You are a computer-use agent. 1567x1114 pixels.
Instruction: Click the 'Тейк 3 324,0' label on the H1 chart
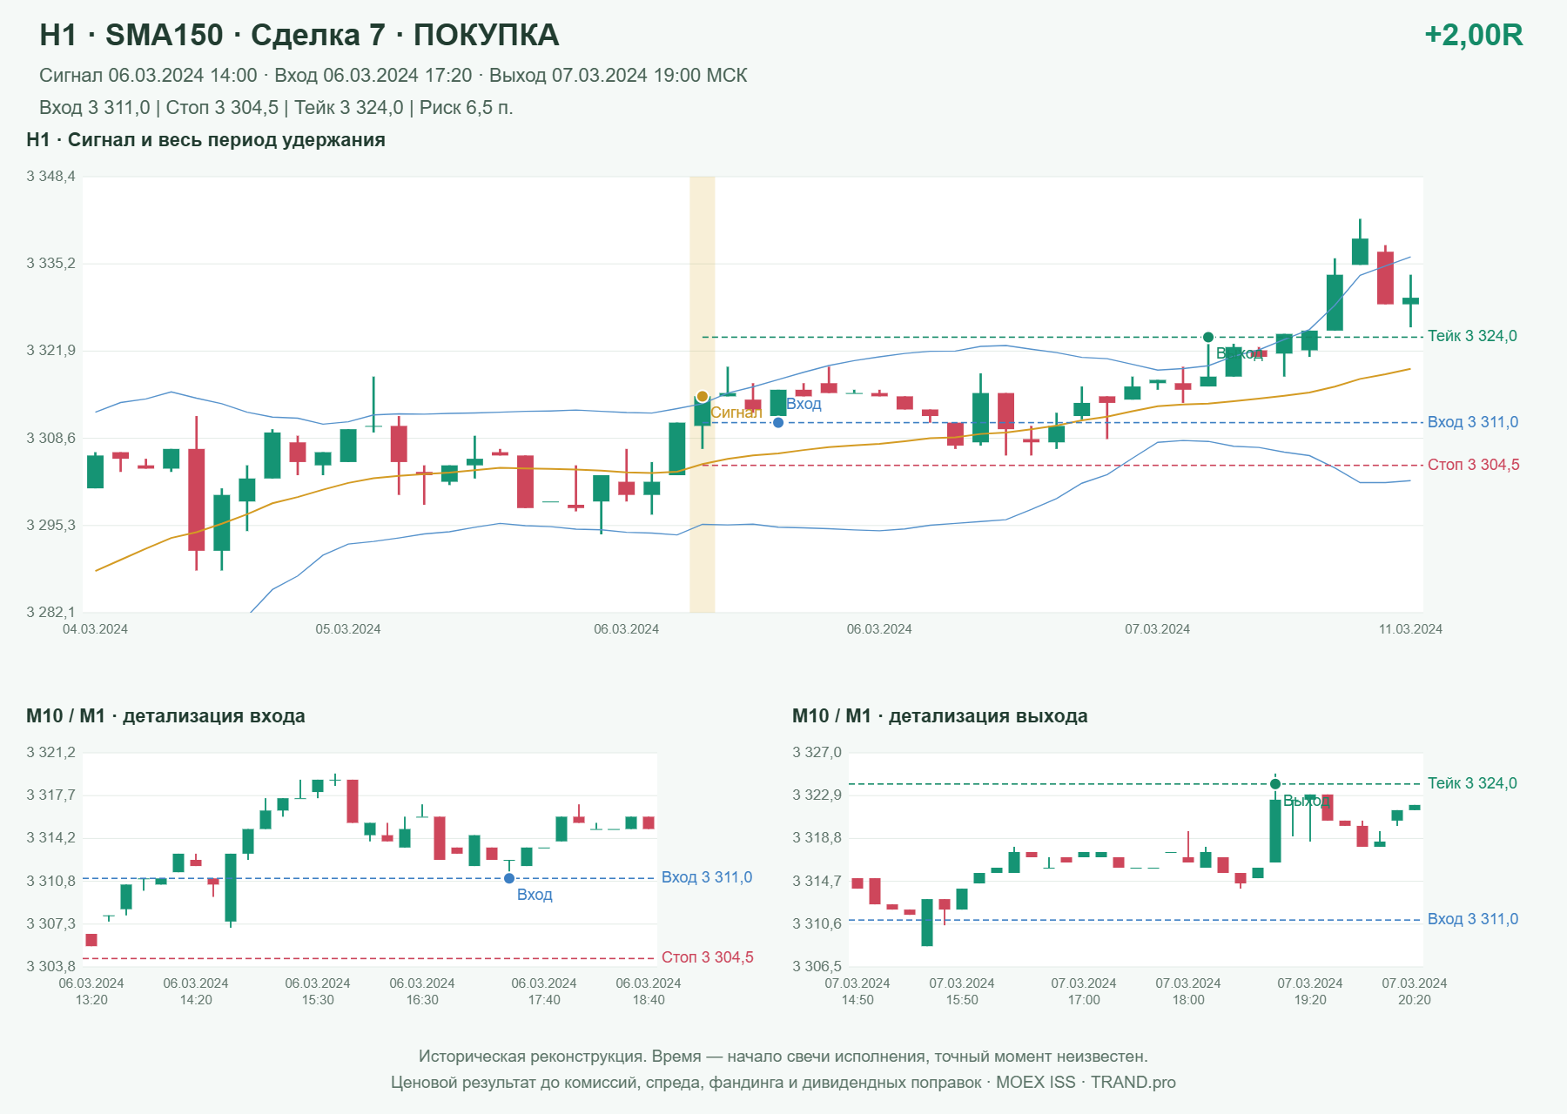tap(1472, 336)
